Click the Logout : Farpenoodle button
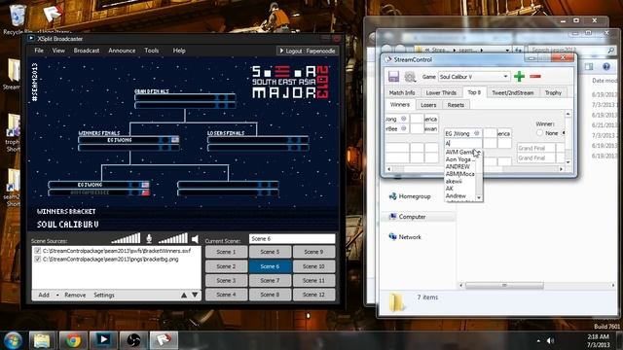The height and width of the screenshot is (350, 623). click(308, 51)
